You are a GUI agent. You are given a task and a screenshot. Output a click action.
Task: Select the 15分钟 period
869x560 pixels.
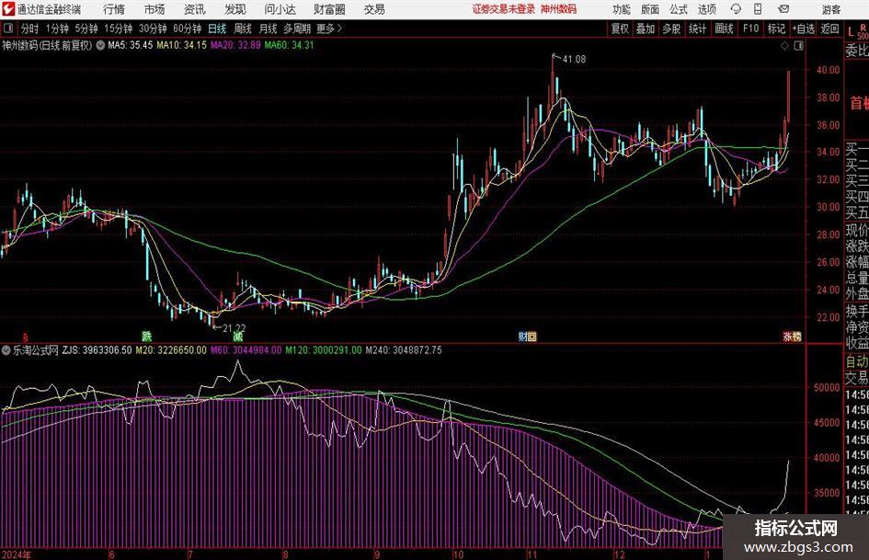[x=118, y=29]
